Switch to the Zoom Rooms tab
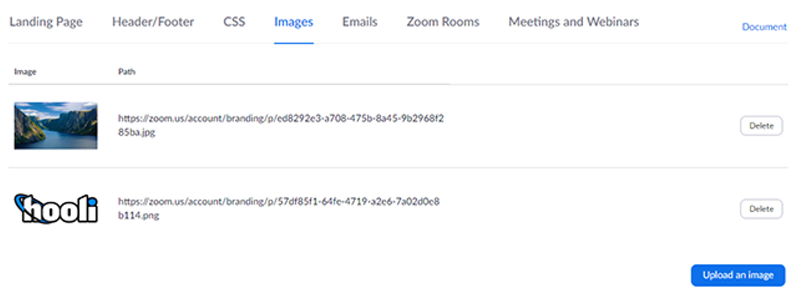 click(443, 22)
